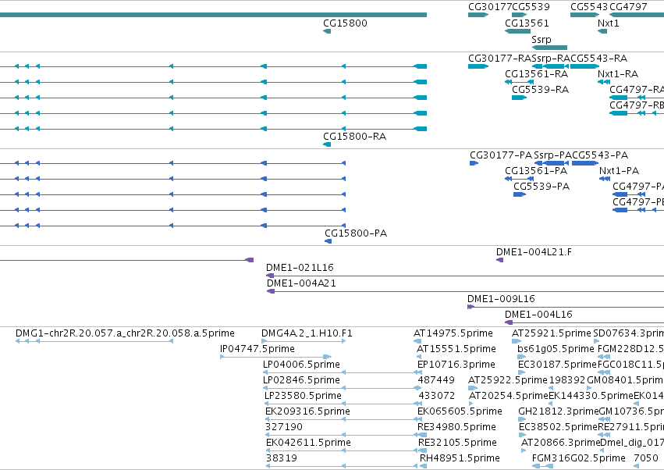The width and height of the screenshot is (664, 470).
Task: Click the DME1-004L21.F purple arrow glyph
Action: click(x=499, y=260)
